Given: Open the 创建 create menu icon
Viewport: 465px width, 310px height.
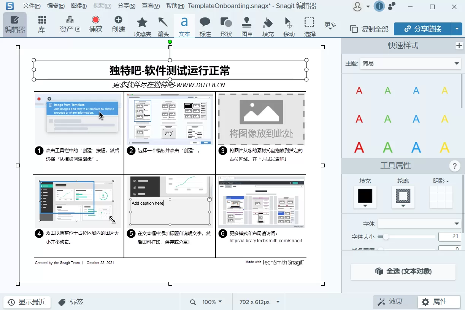Looking at the screenshot, I should [118, 26].
